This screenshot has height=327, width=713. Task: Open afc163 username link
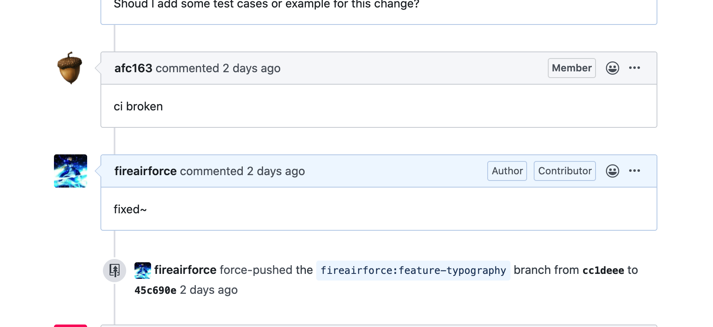[133, 68]
